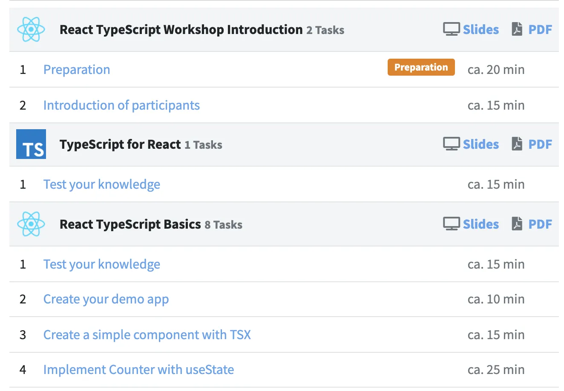Click the orange Preparation badge
The height and width of the screenshot is (391, 564).
click(x=421, y=67)
